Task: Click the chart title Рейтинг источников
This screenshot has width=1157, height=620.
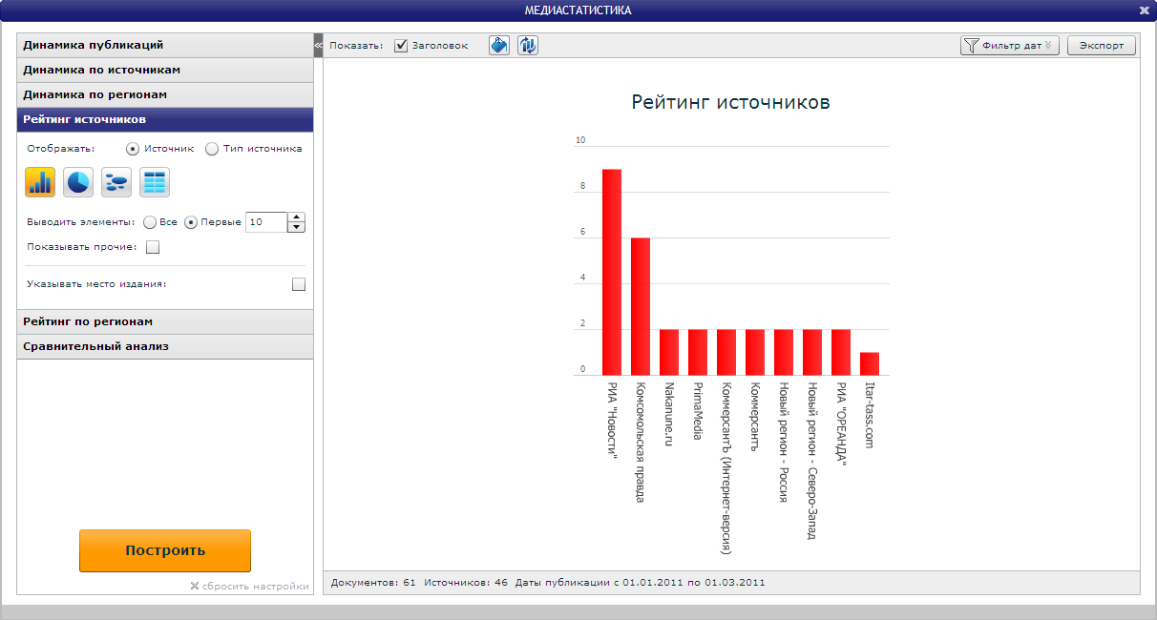Action: (x=731, y=102)
